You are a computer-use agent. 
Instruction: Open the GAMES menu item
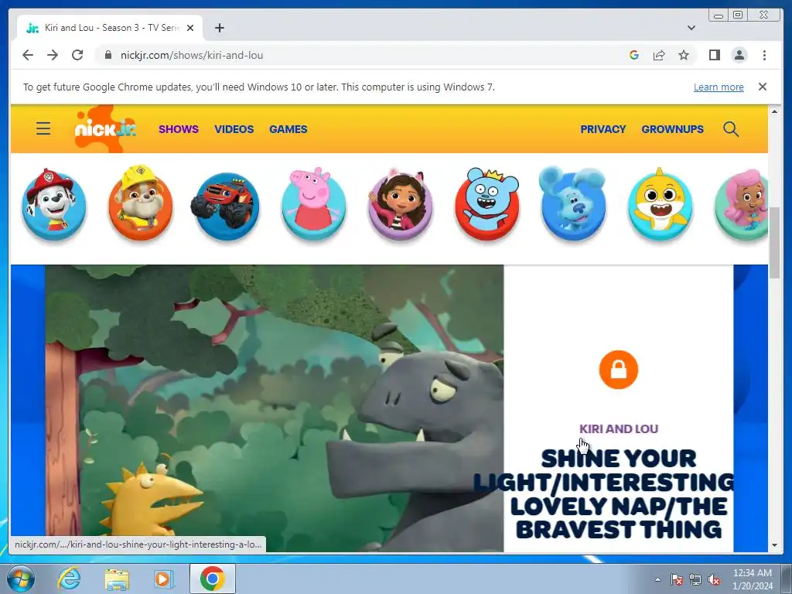(288, 129)
